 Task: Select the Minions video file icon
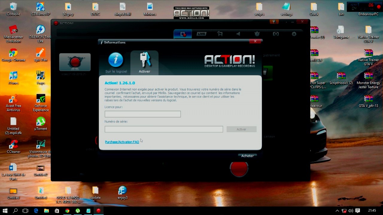(150, 9)
